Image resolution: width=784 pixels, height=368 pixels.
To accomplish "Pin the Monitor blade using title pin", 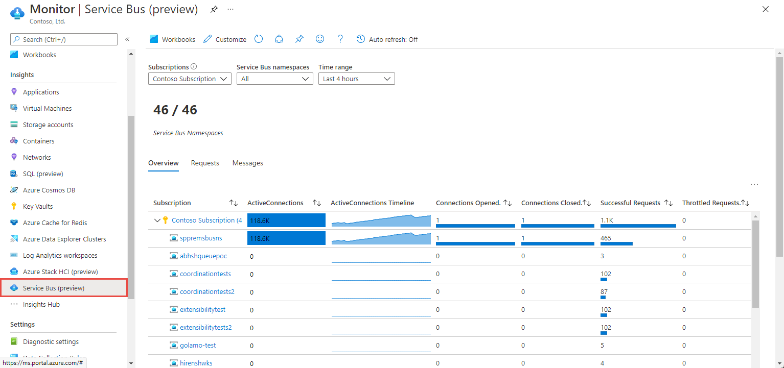I will tap(214, 10).
